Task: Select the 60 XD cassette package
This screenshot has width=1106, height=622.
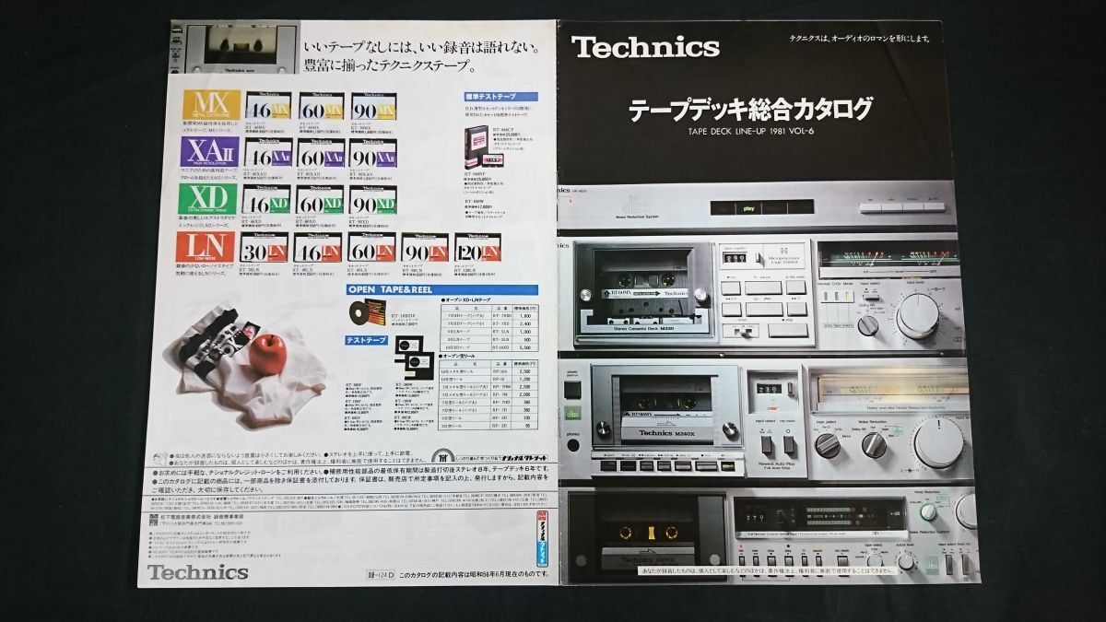Action: [322, 201]
